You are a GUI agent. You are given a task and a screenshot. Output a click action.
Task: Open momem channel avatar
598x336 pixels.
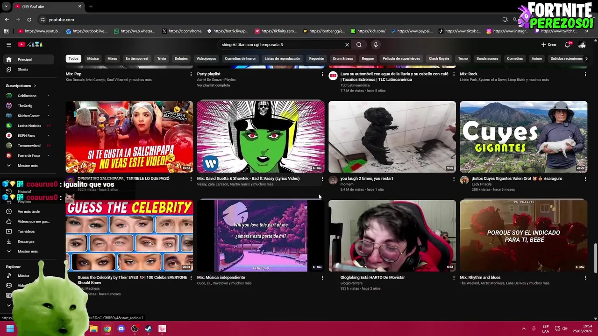tap(333, 180)
